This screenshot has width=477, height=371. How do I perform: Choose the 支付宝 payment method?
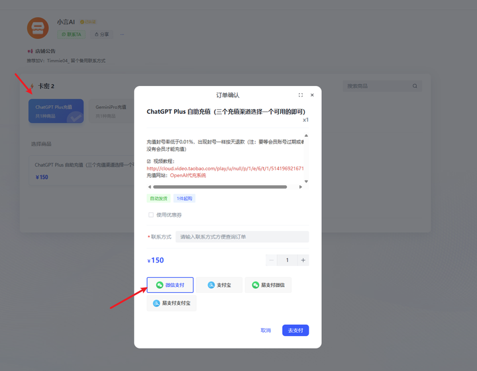[219, 285]
